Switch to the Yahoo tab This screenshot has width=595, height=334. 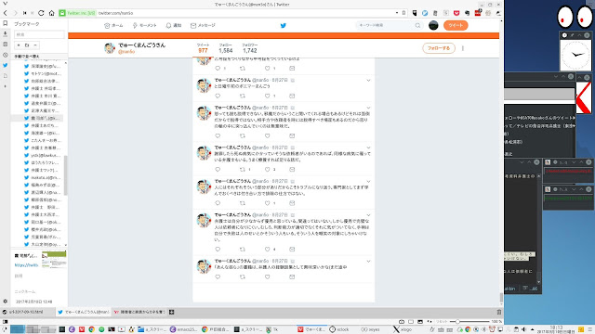click(139, 312)
